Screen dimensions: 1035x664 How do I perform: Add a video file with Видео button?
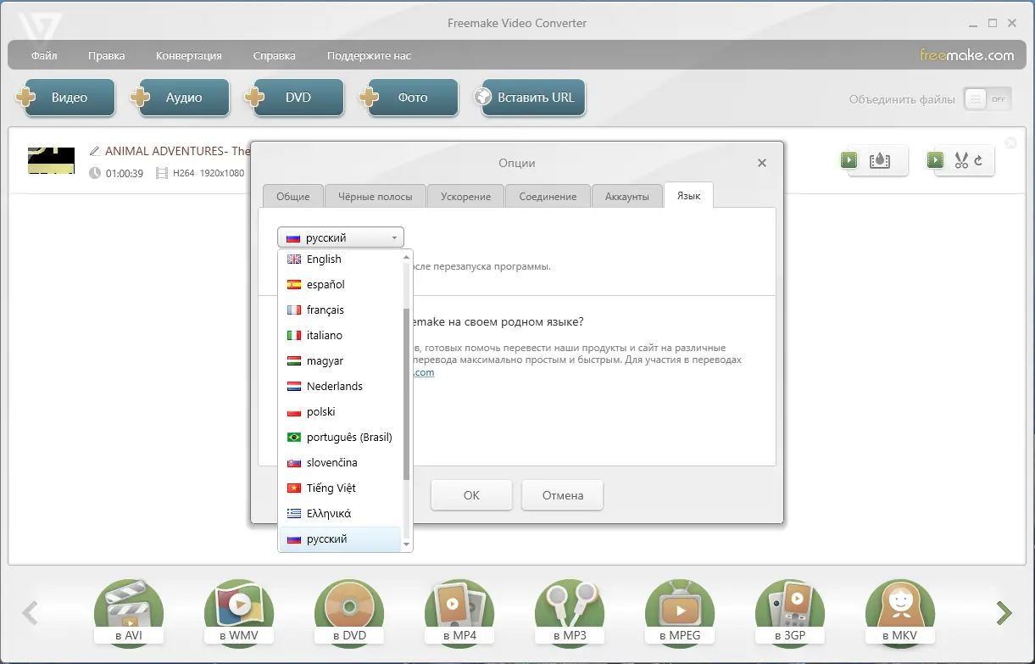pos(65,98)
